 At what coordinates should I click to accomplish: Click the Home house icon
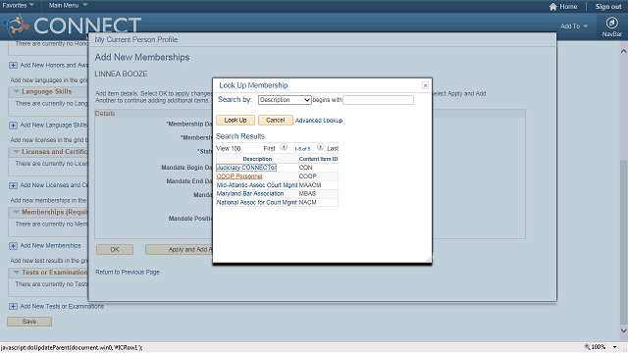(x=553, y=7)
